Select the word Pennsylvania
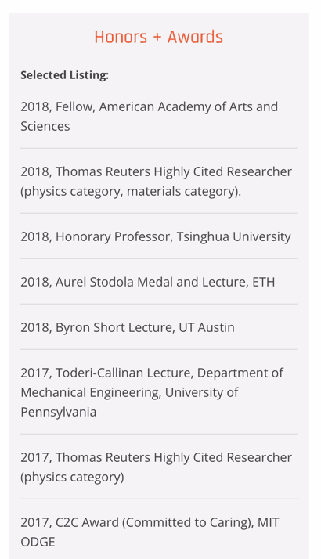321x559 pixels. click(59, 412)
